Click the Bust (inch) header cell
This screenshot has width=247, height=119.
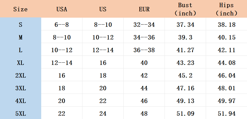(x=185, y=9)
